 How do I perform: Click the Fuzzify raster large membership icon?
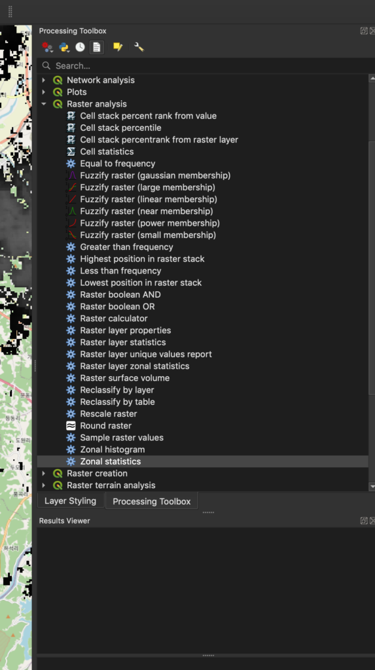(72, 187)
